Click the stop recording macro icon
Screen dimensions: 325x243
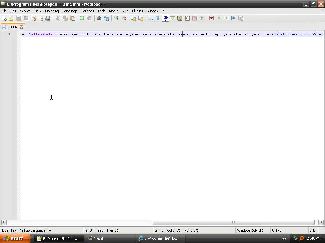tap(219, 18)
